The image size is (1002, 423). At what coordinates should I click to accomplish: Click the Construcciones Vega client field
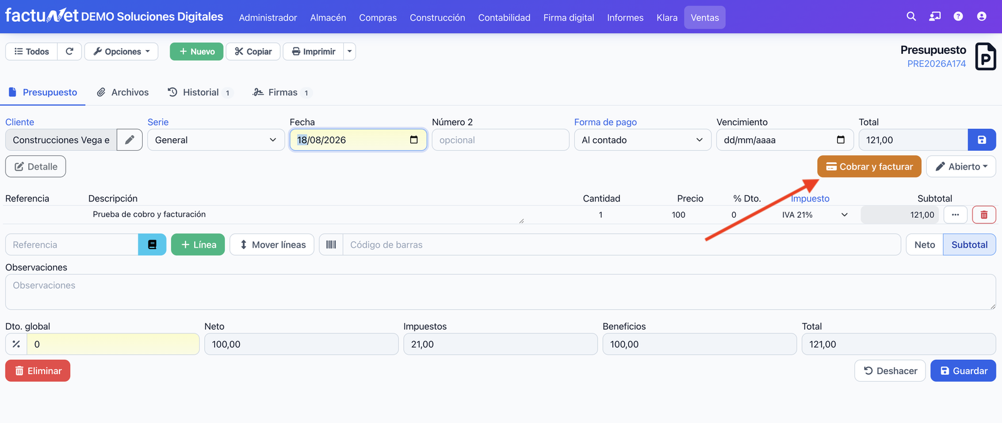click(61, 140)
